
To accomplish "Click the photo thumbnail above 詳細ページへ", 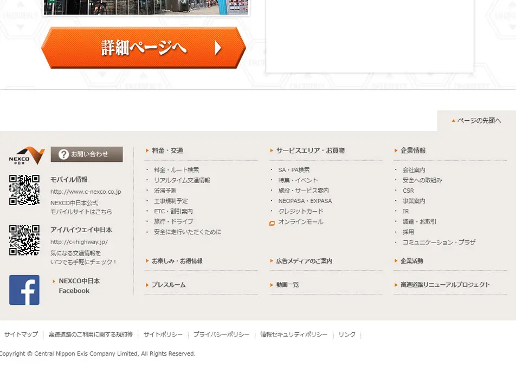I will (x=146, y=7).
